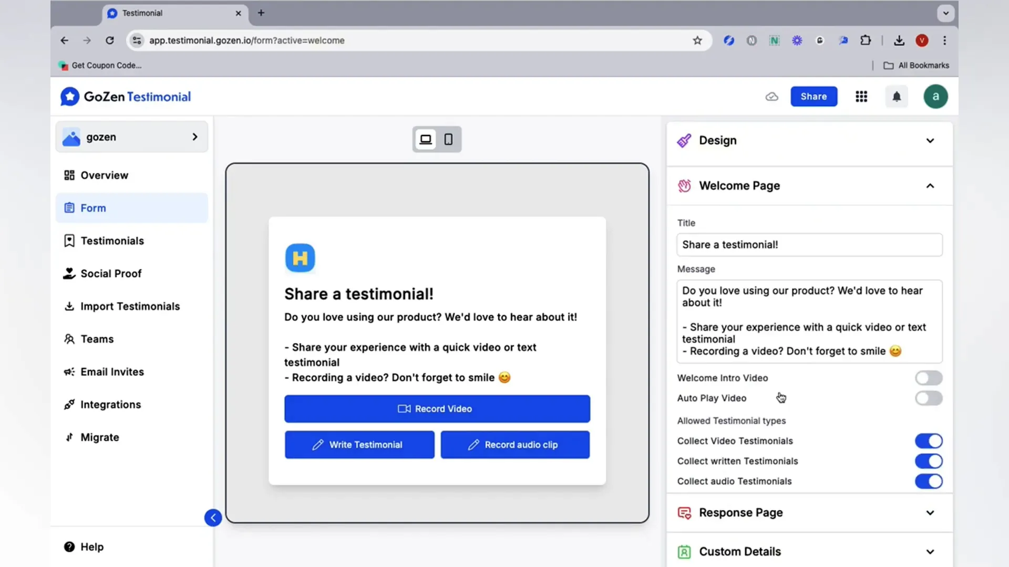Select the Testimonial browser tab

[176, 13]
